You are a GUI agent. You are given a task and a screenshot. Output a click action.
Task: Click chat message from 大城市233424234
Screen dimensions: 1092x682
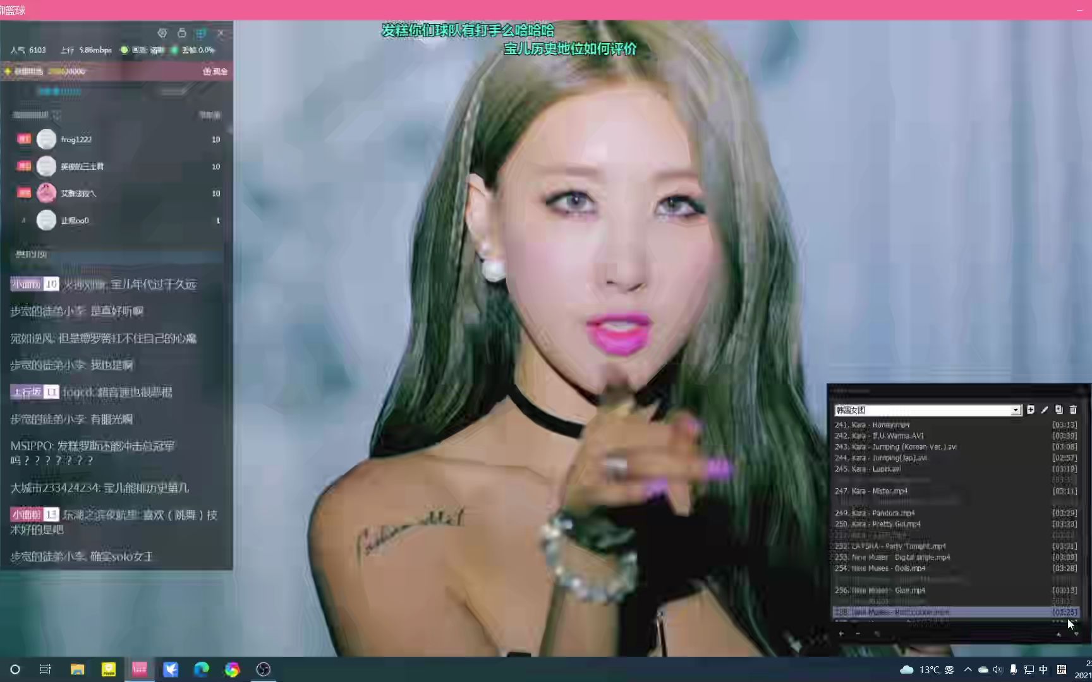[x=99, y=488]
